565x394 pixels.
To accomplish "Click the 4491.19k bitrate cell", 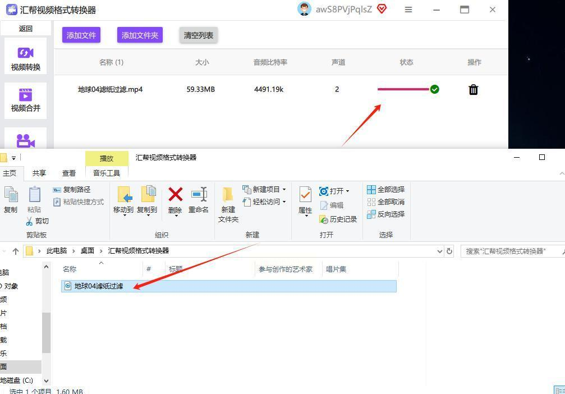I will [269, 89].
